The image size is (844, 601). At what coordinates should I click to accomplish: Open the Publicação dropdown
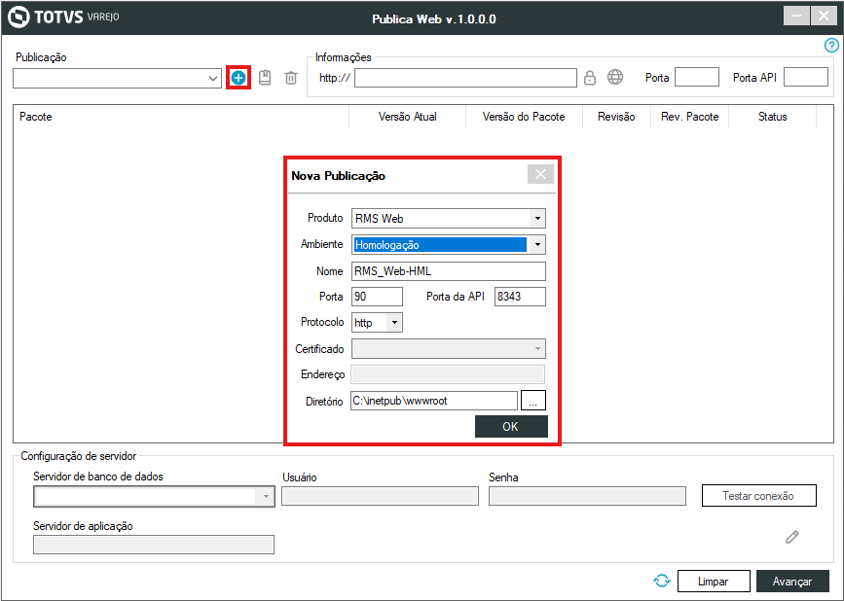(118, 79)
